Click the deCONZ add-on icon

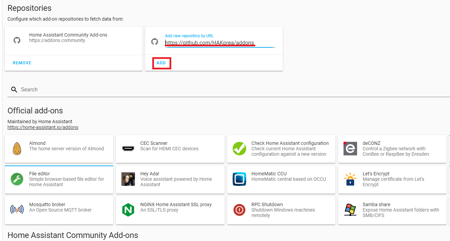[350, 149]
